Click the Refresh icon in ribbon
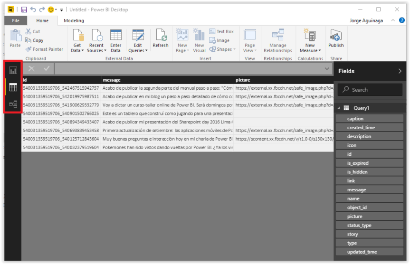The image size is (410, 264). coord(161,38)
